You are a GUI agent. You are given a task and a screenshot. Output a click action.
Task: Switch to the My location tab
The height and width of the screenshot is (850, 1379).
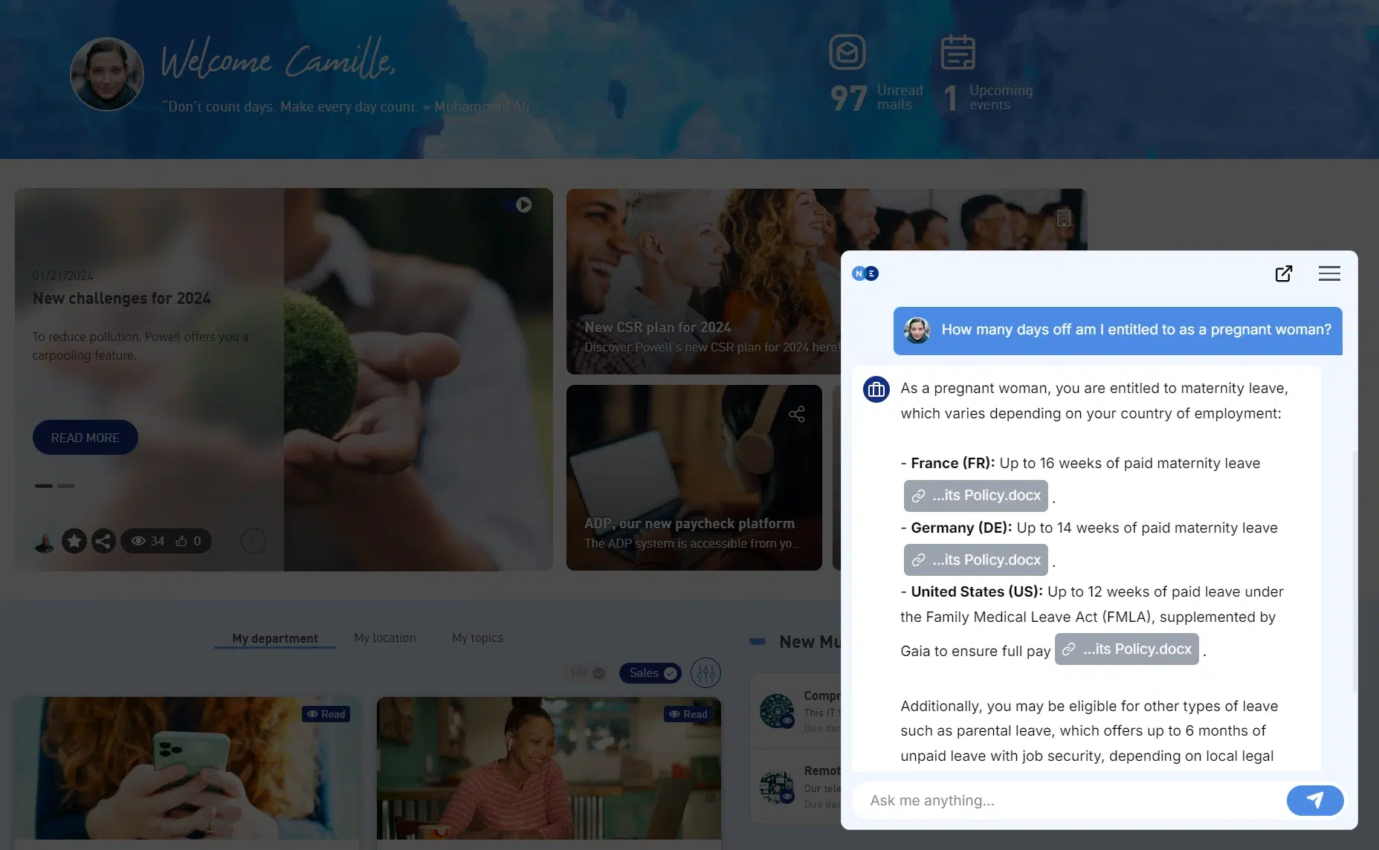384,637
